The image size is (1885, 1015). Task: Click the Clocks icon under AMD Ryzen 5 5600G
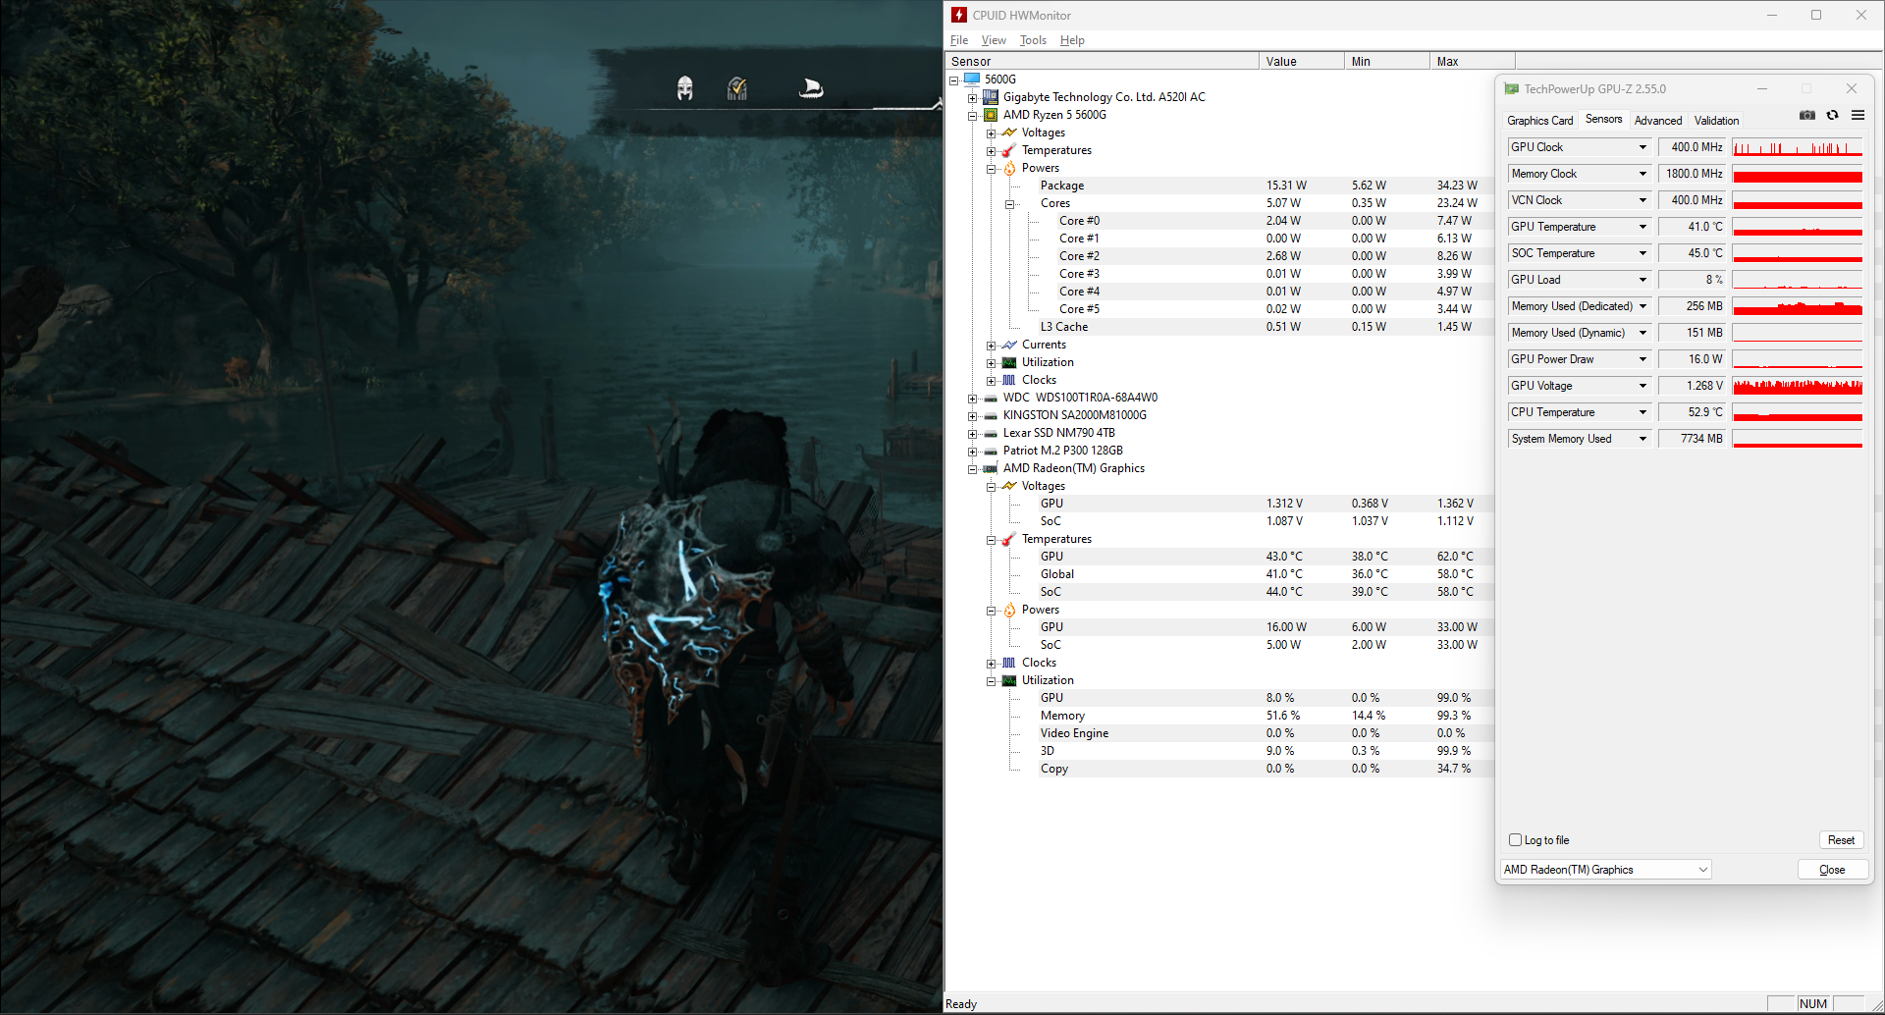point(1009,380)
